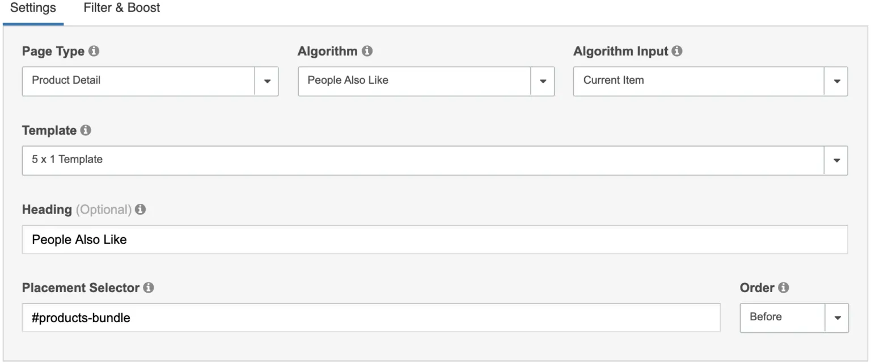Viewport: 871px width, 364px height.
Task: Expand the Algorithm Input dropdown arrow
Action: coord(836,82)
